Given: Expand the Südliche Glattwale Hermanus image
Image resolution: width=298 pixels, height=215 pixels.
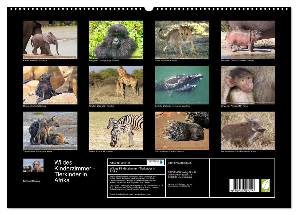Looking at the screenshot, I should coord(183,85).
